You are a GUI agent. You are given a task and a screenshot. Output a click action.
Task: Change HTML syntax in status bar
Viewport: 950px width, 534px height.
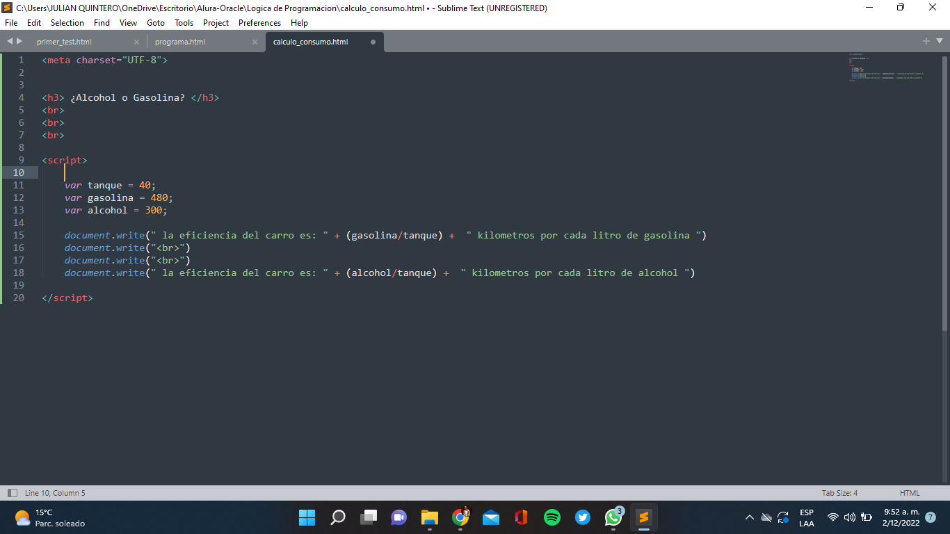[x=910, y=493]
